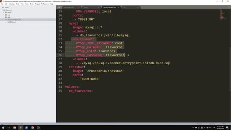The width and height of the screenshot is (231, 130).
Task: Open the Project menu
Action: coord(38,4)
